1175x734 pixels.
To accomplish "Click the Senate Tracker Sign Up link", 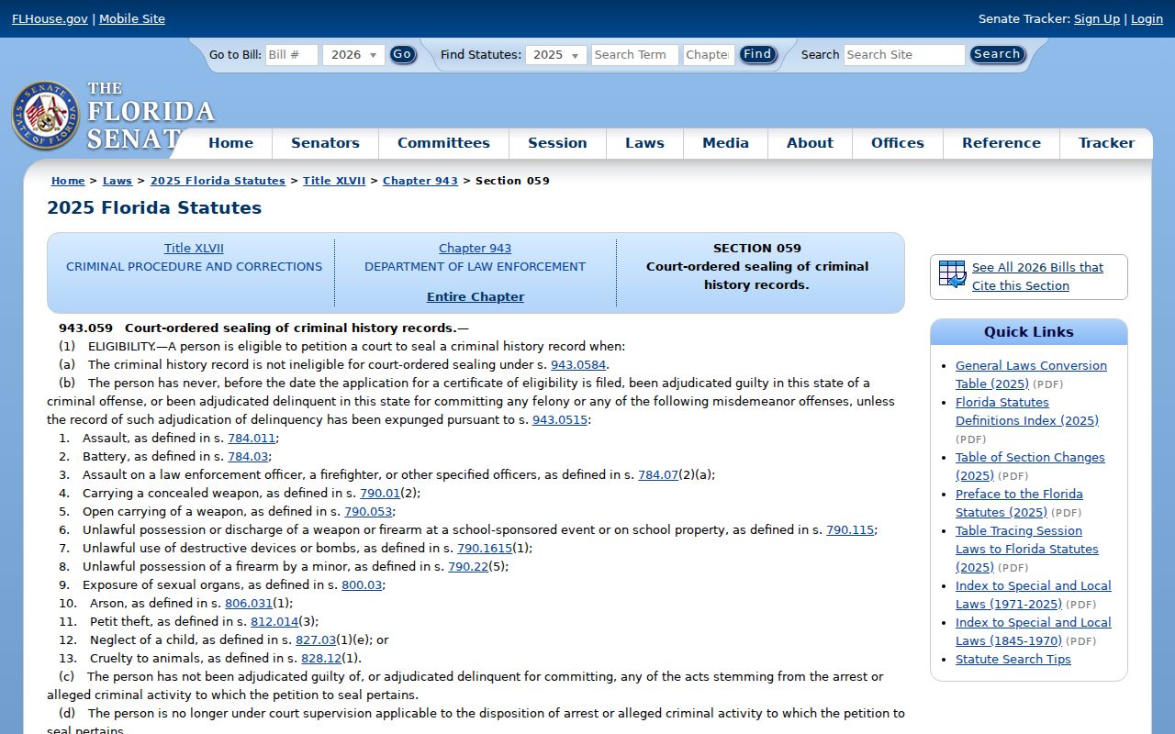I will point(1097,18).
